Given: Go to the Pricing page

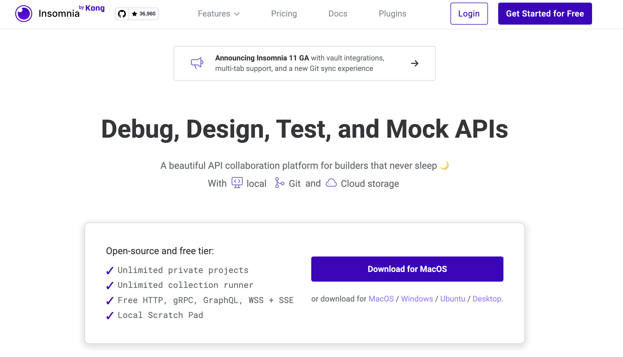Looking at the screenshot, I should click(x=284, y=14).
